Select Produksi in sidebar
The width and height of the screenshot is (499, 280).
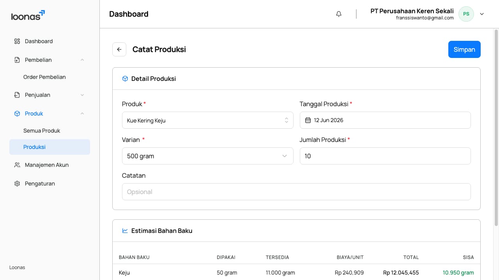50,147
